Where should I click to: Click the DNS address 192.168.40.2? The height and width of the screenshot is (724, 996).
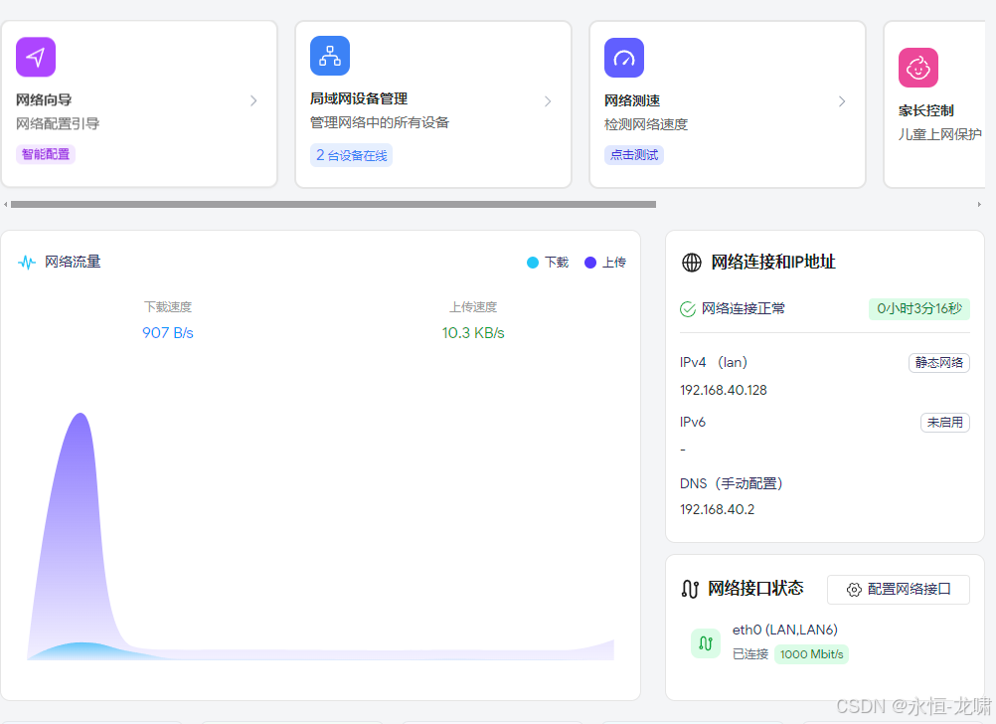click(x=717, y=510)
